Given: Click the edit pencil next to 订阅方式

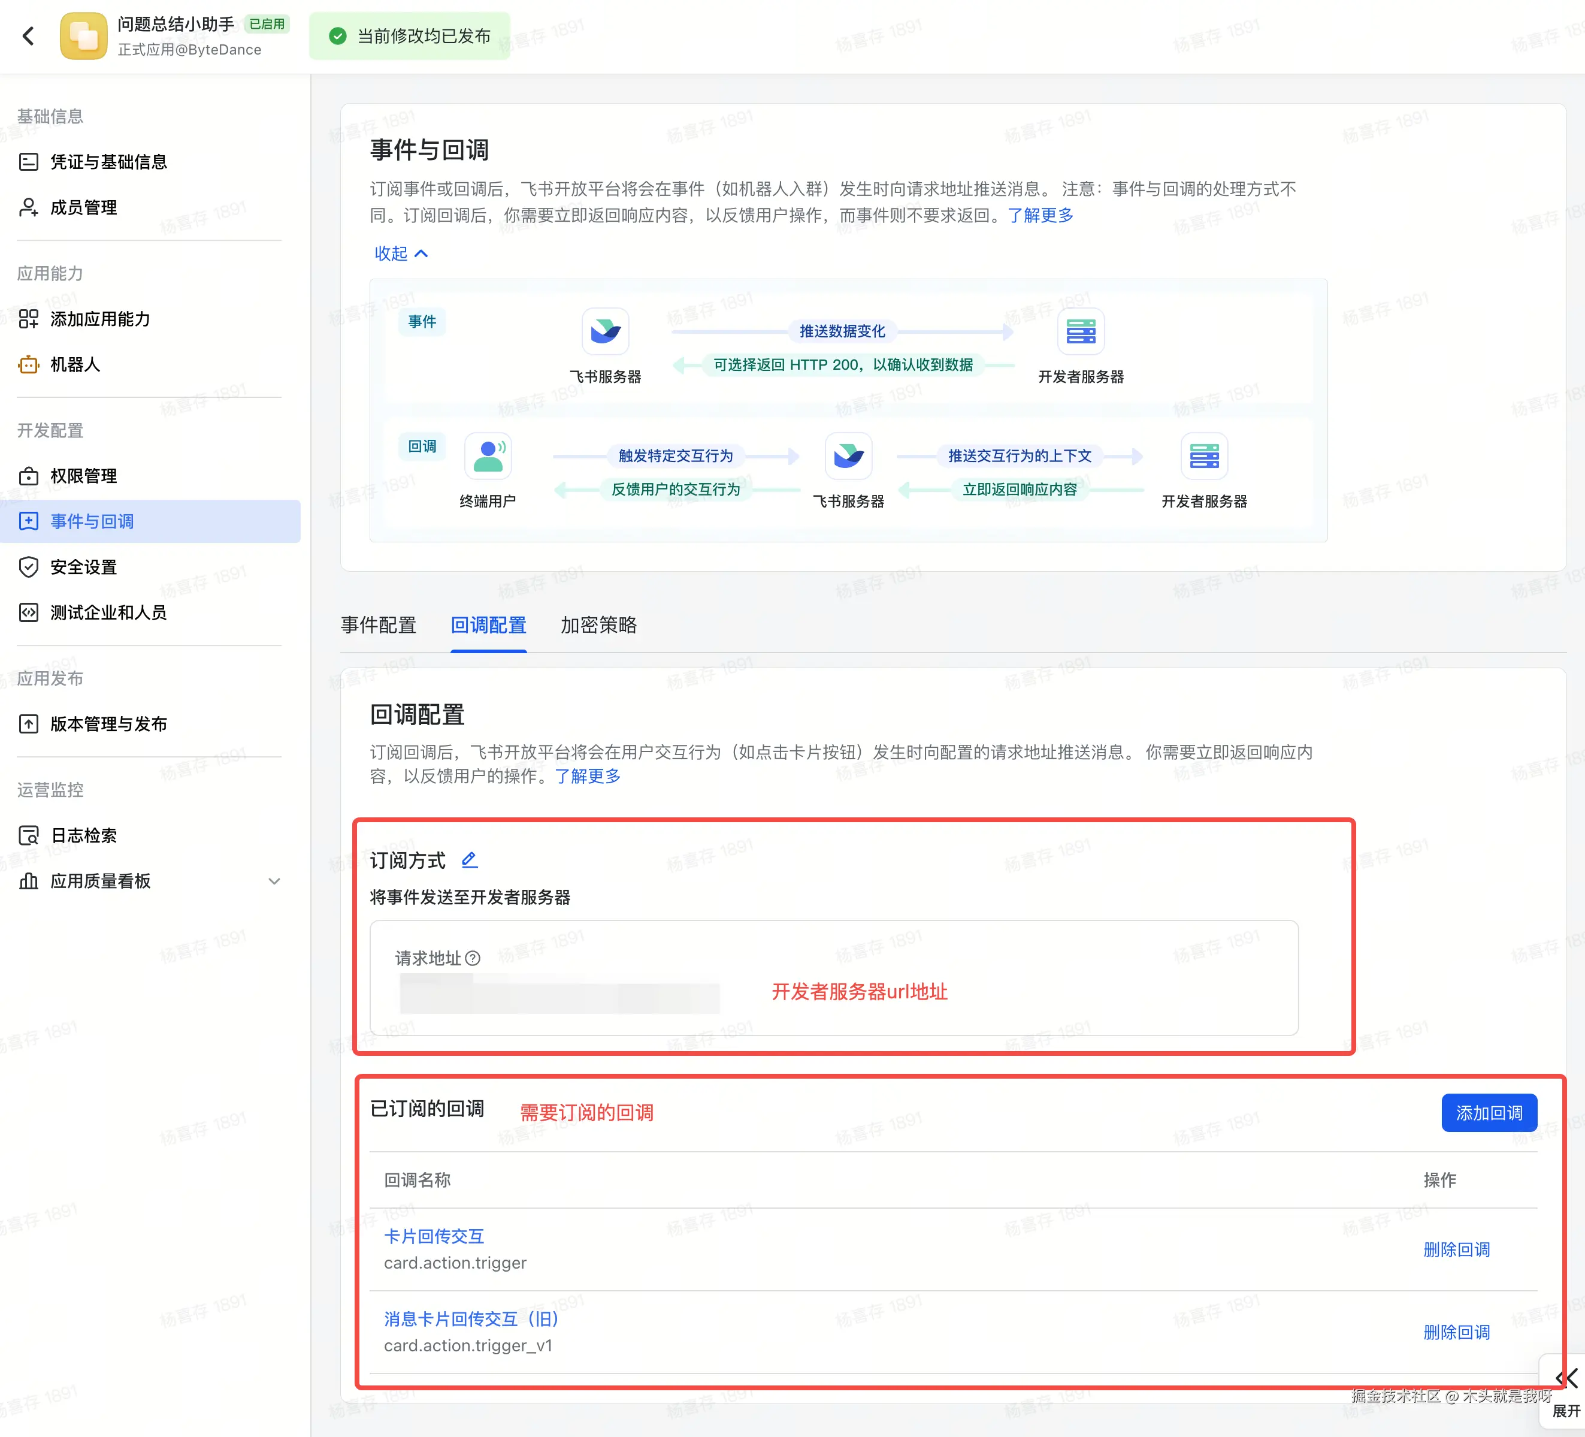Looking at the screenshot, I should 470,860.
